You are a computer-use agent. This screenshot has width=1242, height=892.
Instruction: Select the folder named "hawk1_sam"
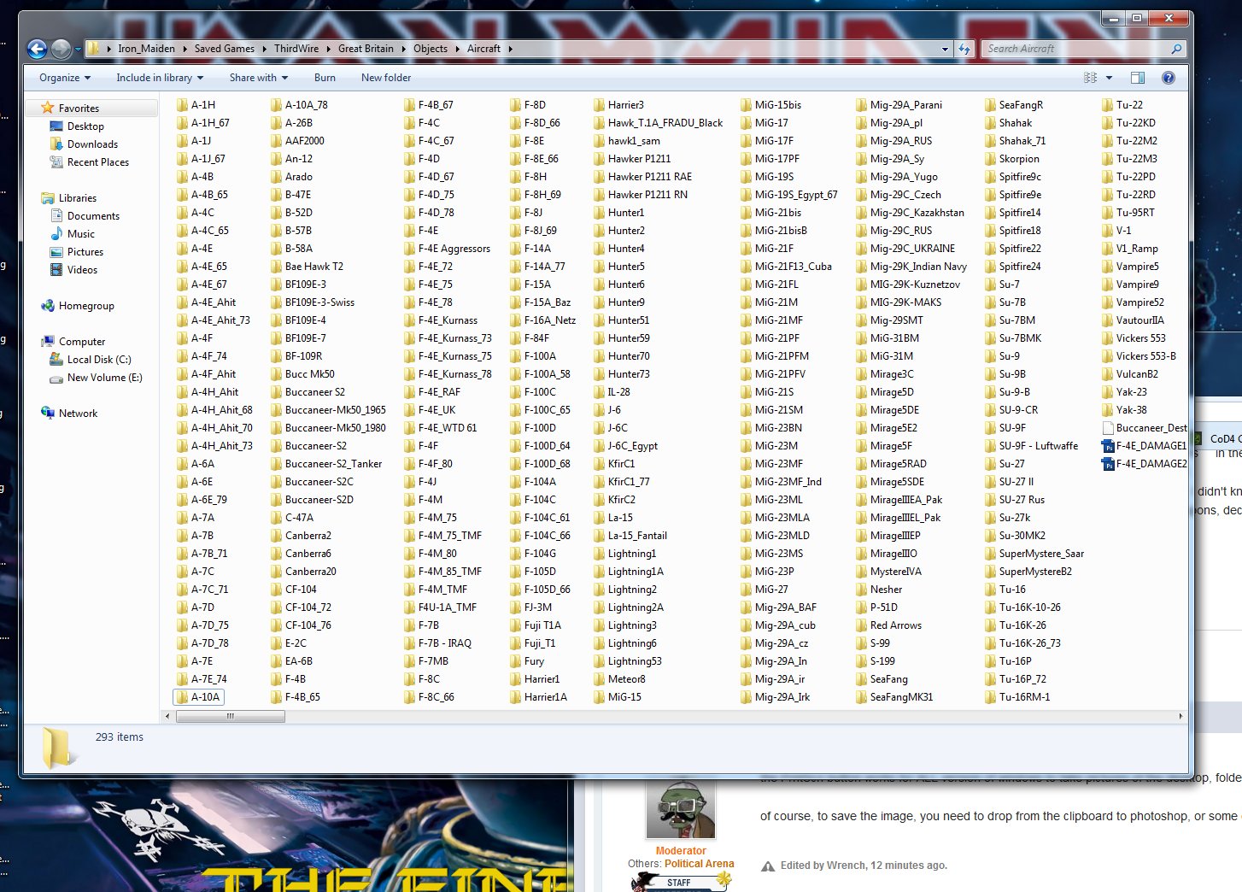click(x=626, y=141)
